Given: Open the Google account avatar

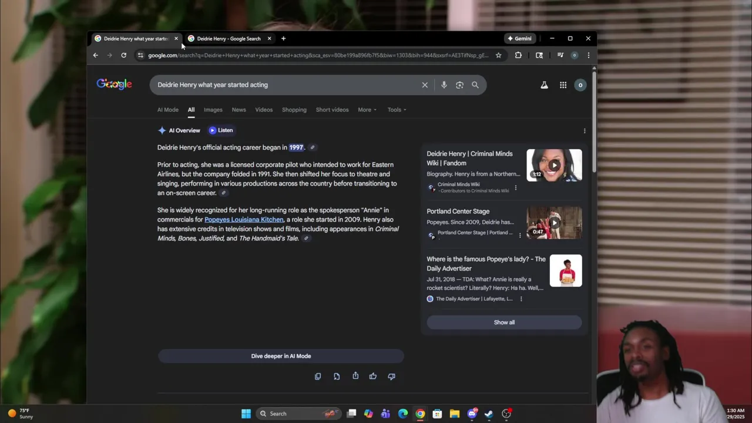Looking at the screenshot, I should point(580,85).
